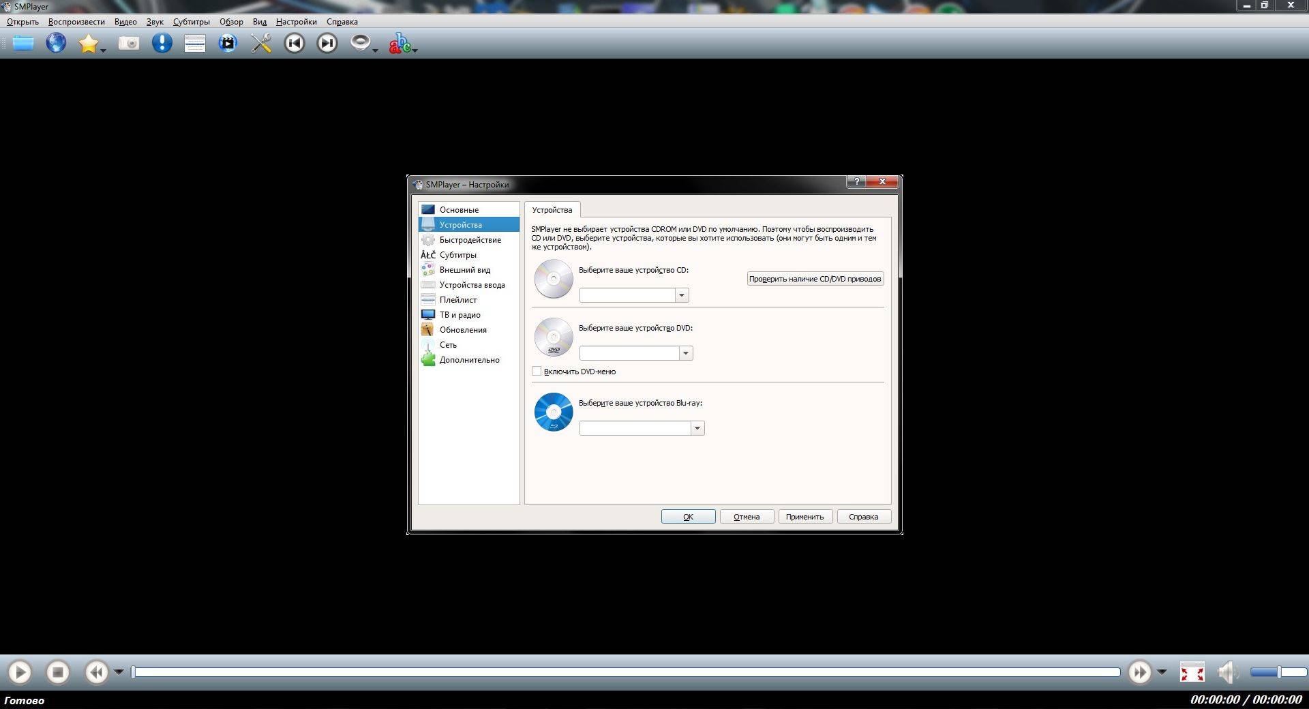Select ТВ и радио in settings sidebar
The height and width of the screenshot is (709, 1309).
tap(469, 314)
